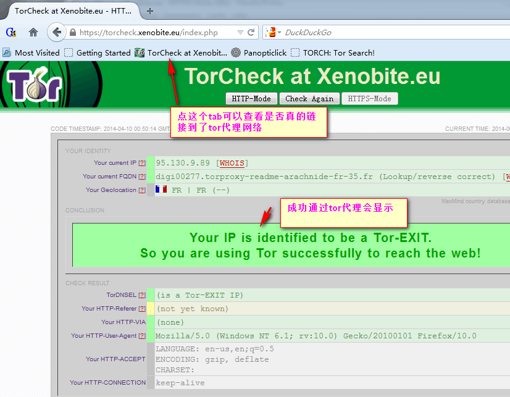Click the 'LANGUAGE: en-us,en;q=0.5' line
510x397 pixels.
tap(215, 349)
